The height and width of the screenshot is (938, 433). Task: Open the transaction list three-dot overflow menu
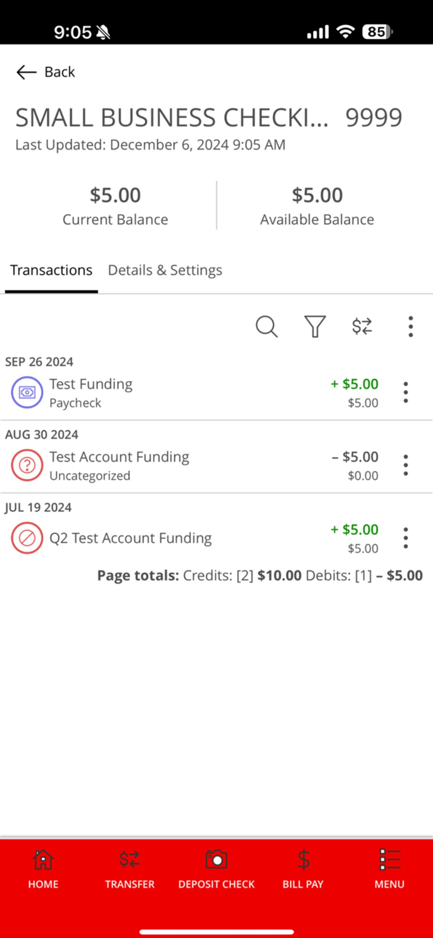[410, 326]
